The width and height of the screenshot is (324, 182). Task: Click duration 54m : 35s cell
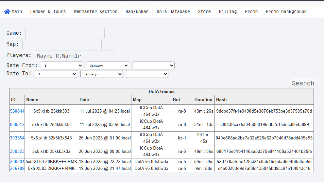(204, 161)
